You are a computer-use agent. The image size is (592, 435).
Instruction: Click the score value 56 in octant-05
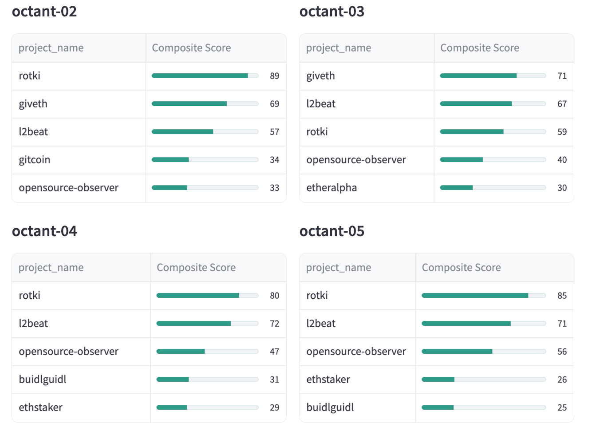coord(562,352)
